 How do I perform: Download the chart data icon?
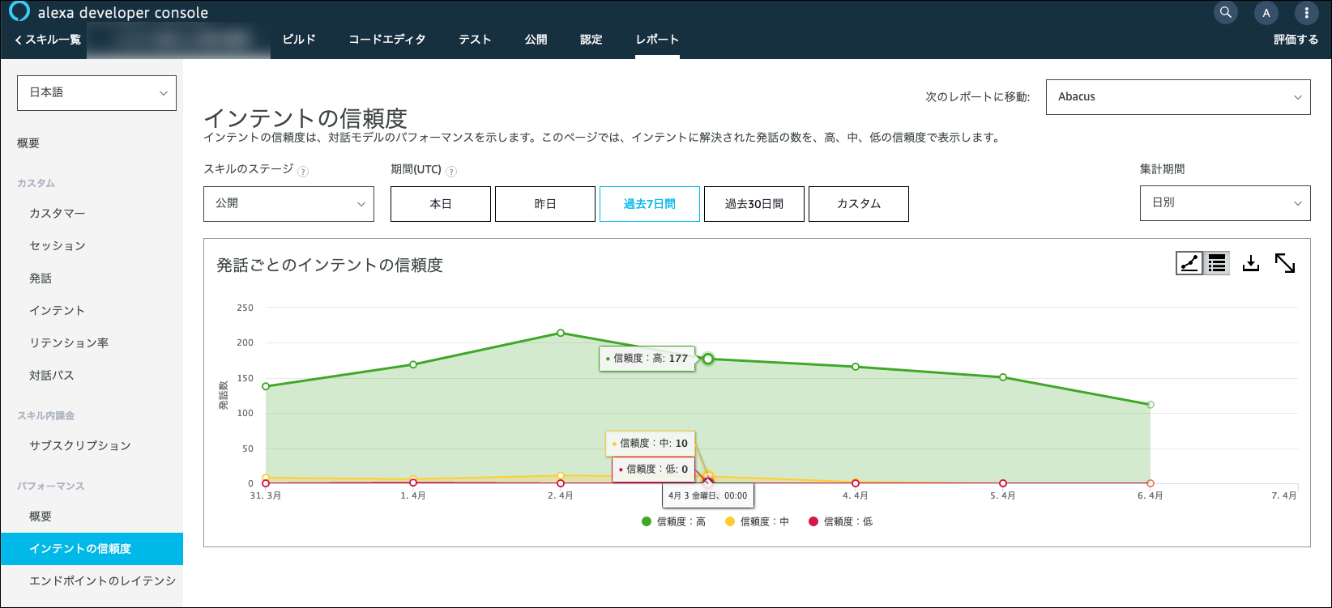point(1251,263)
